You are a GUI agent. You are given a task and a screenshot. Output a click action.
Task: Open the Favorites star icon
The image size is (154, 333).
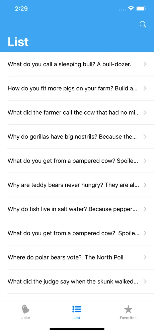(x=128, y=309)
